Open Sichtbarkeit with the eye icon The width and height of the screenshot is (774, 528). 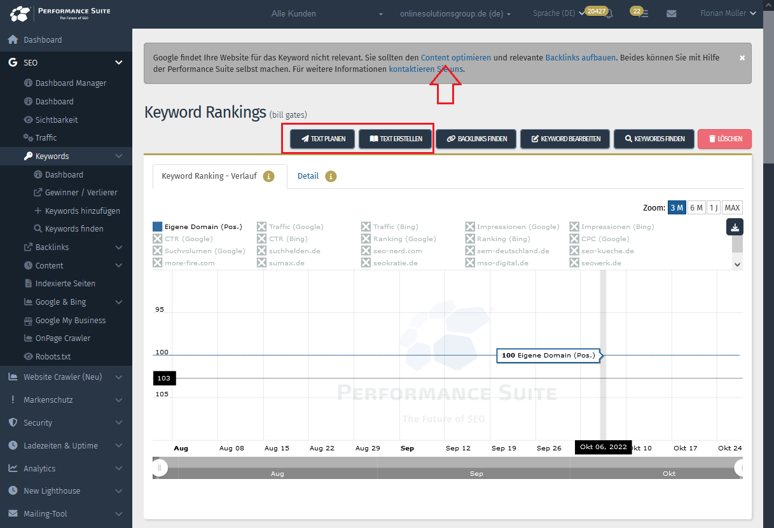[x=57, y=120]
